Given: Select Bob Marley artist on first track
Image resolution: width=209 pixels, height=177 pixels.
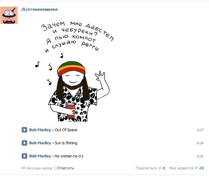Looking at the screenshot, I should [x=40, y=130].
